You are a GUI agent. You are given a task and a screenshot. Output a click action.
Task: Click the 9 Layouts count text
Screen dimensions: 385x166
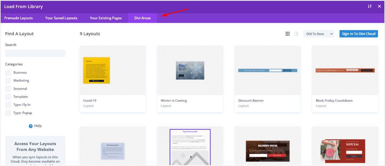[90, 34]
